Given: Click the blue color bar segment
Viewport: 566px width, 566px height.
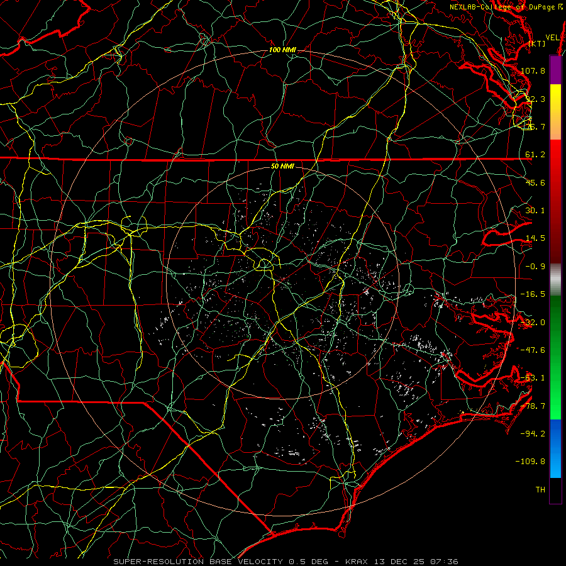Looking at the screenshot, I should 555,448.
